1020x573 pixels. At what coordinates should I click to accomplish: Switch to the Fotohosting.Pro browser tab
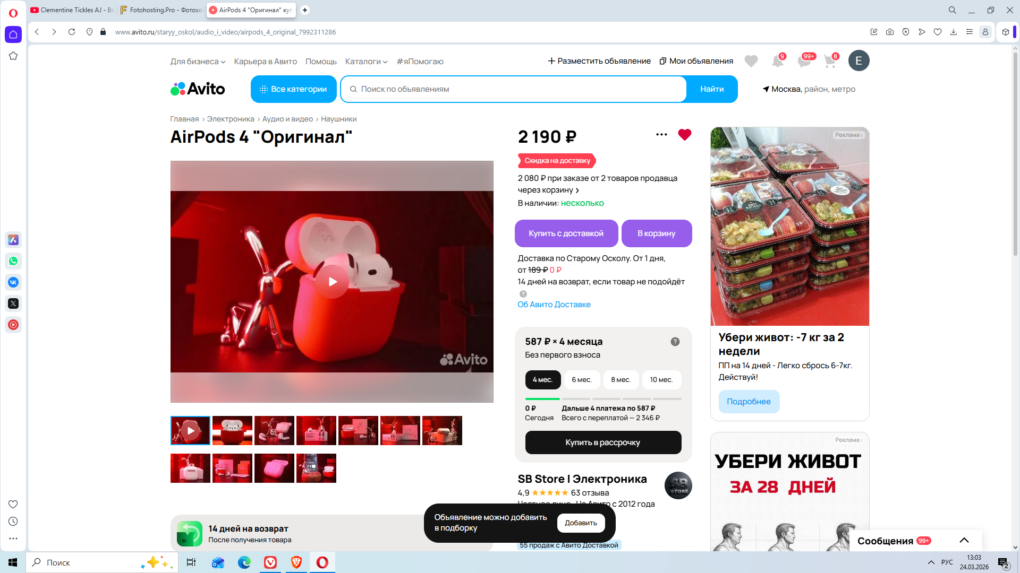(x=160, y=10)
